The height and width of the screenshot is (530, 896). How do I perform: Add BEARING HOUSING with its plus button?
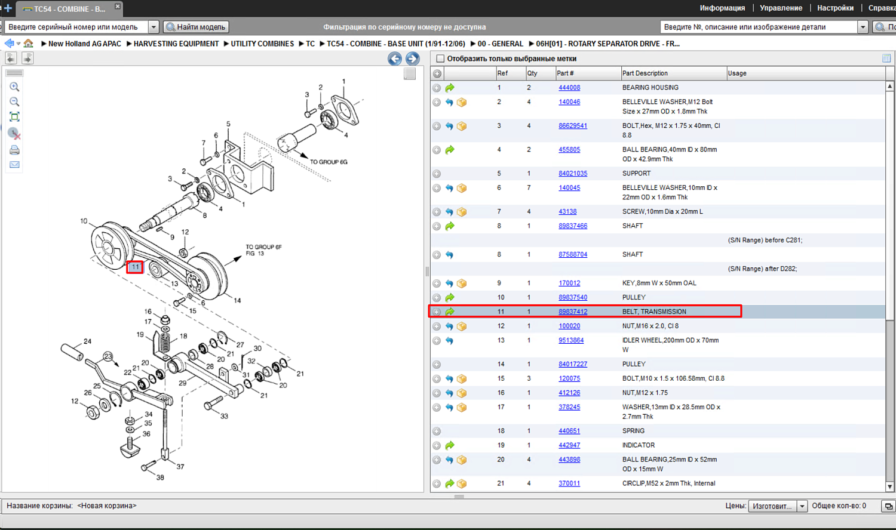(x=437, y=88)
